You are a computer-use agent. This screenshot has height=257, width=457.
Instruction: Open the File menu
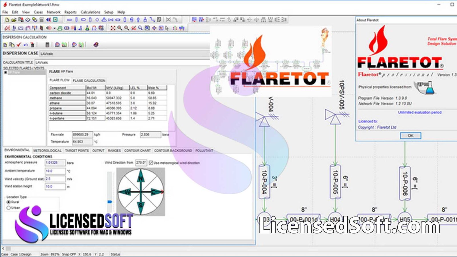point(5,12)
